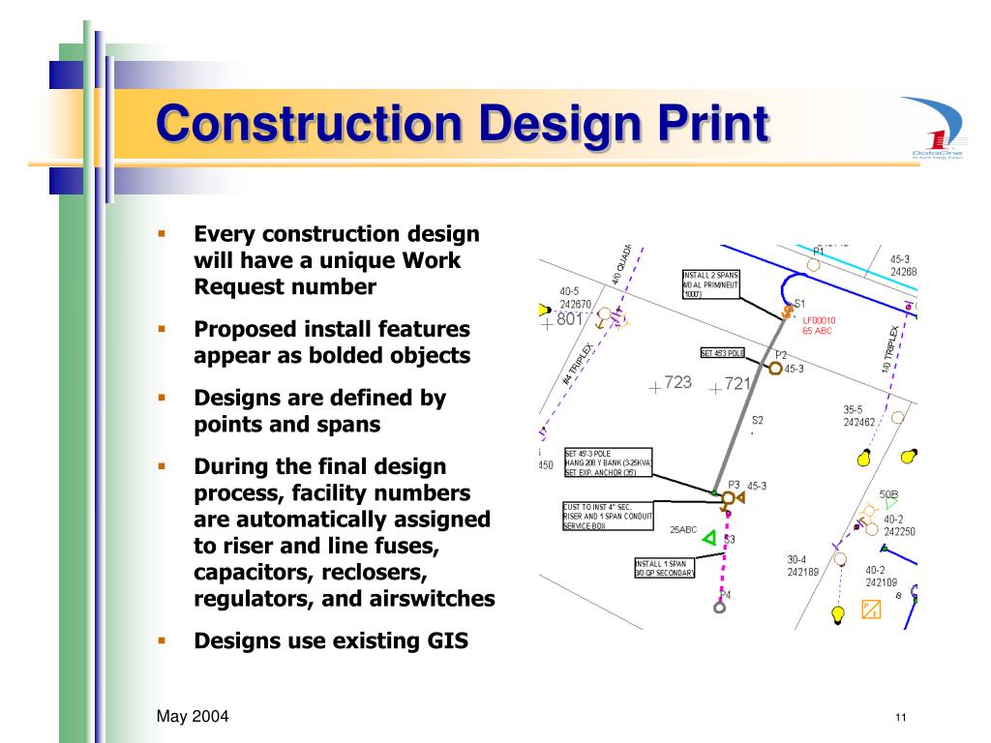Screen dimensions: 991x743
Task: Click yellow light symbol below 30-4 242189
Action: (837, 614)
